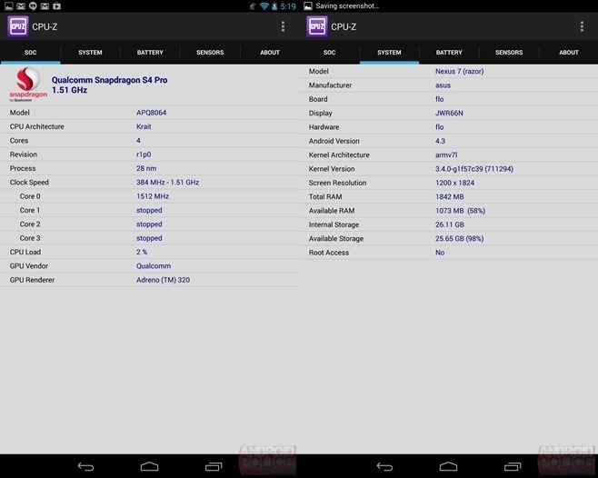Click the 28 nm process value
This screenshot has width=598, height=478.
(146, 168)
